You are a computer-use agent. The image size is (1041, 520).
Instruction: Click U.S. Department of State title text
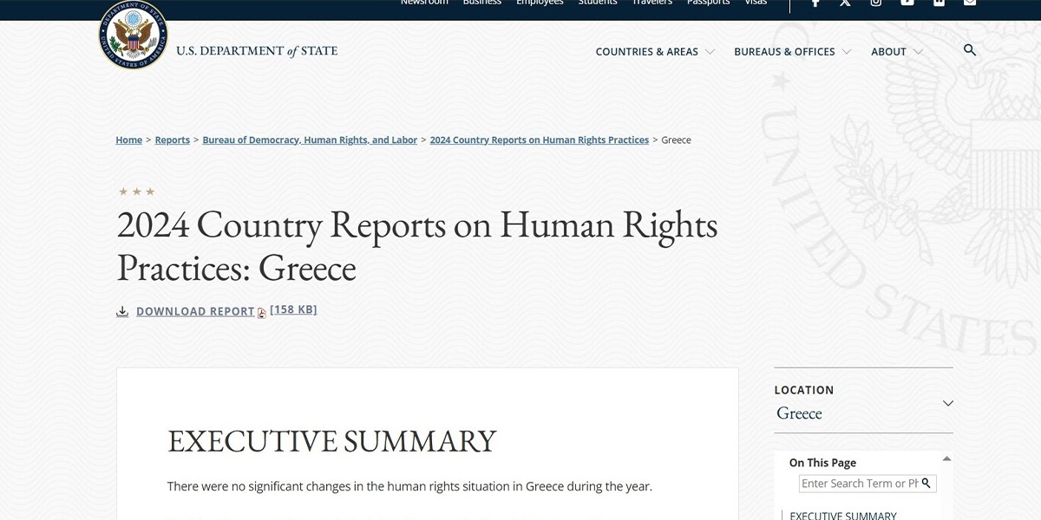point(257,51)
